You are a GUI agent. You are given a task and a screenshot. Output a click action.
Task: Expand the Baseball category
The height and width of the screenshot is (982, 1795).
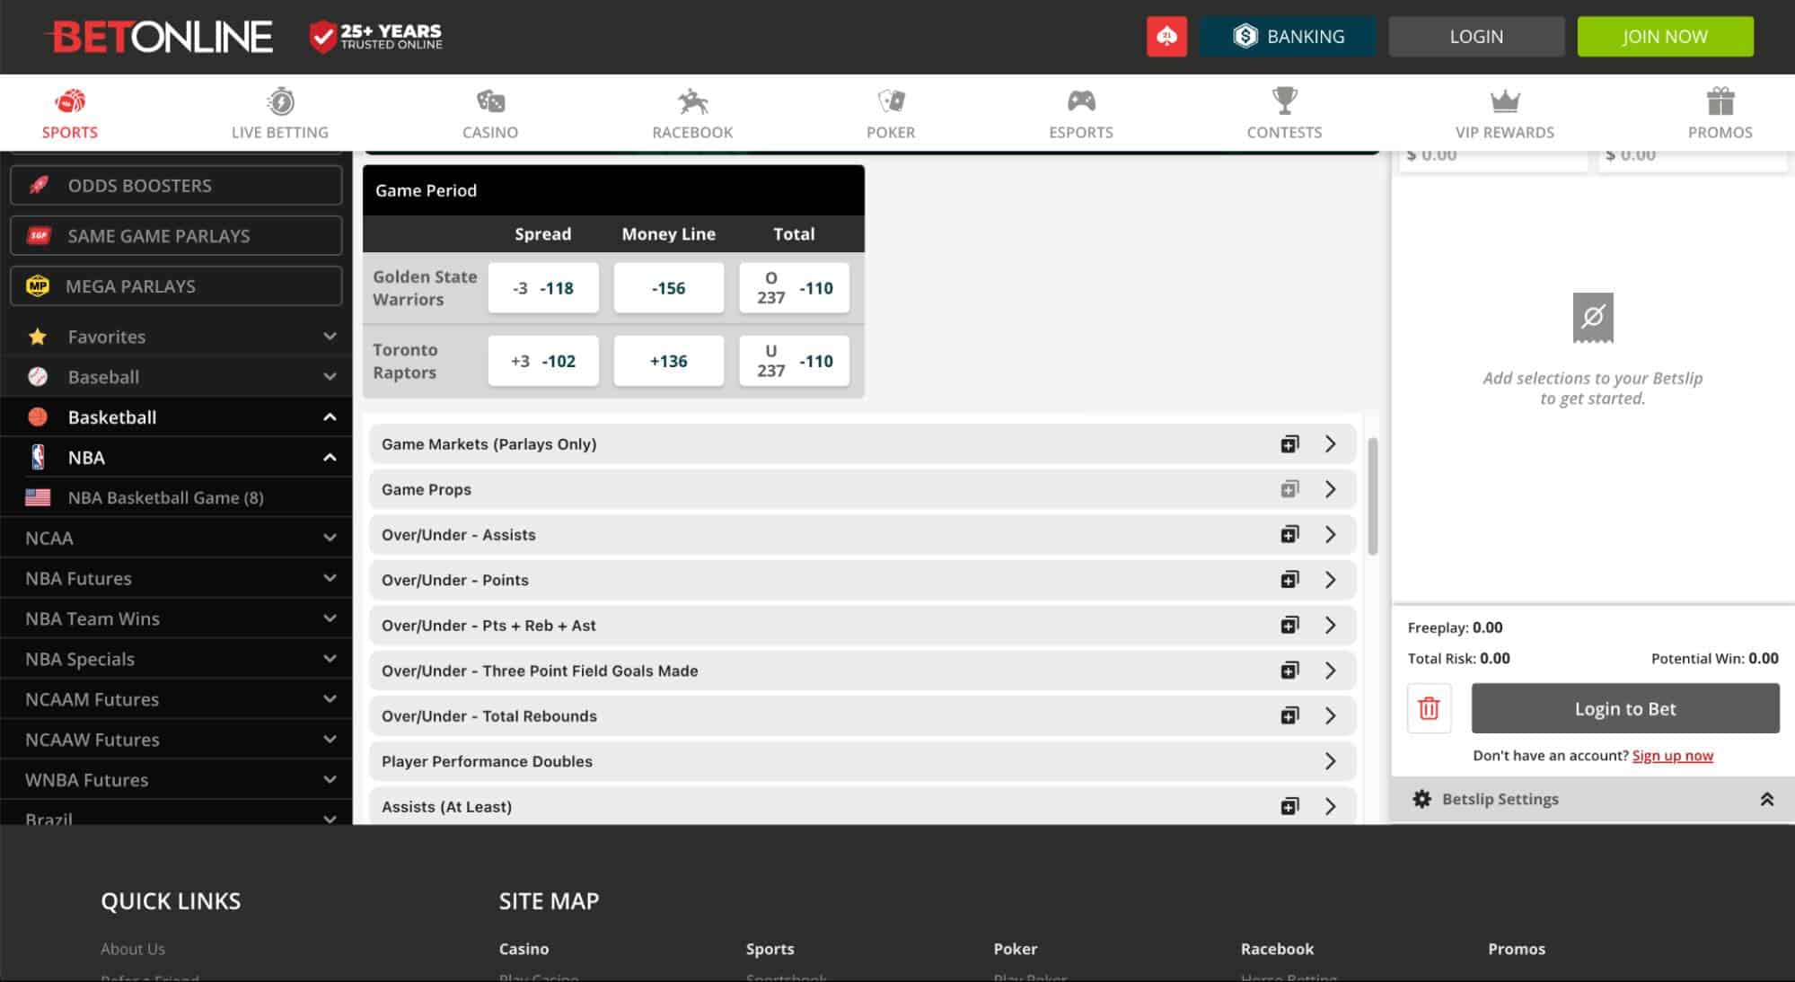pyautogui.click(x=329, y=376)
